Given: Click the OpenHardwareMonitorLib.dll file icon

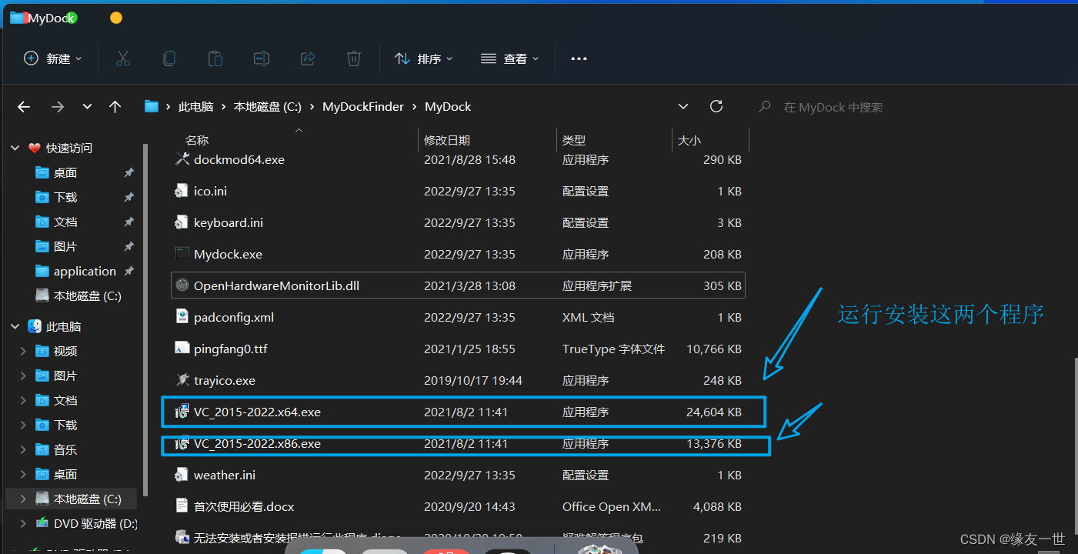Looking at the screenshot, I should tap(182, 285).
